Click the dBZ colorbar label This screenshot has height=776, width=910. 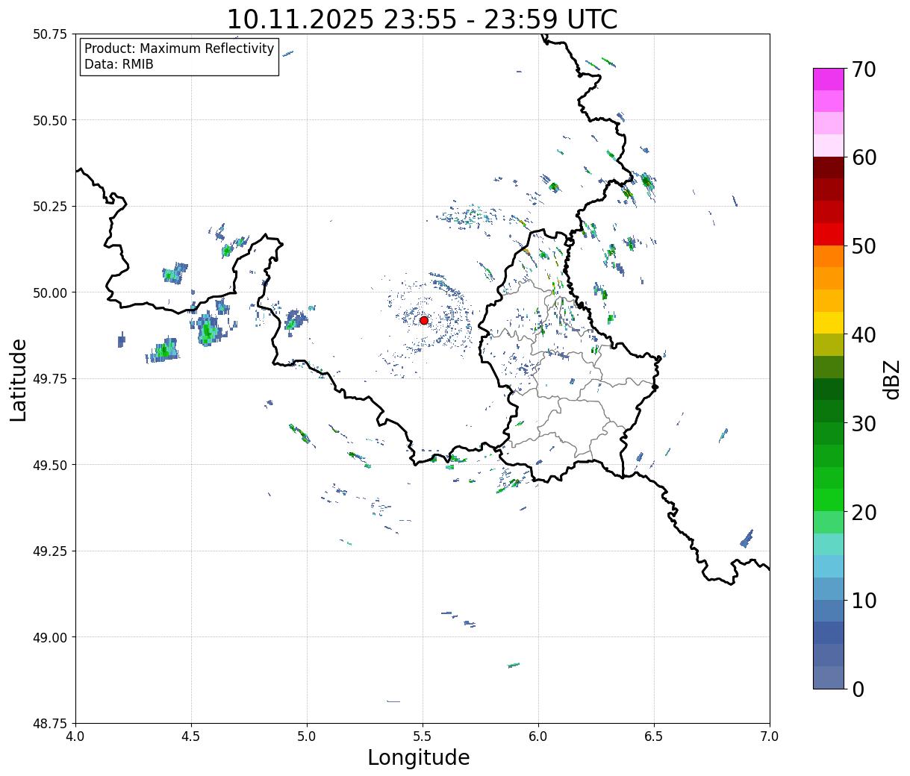[x=891, y=379]
